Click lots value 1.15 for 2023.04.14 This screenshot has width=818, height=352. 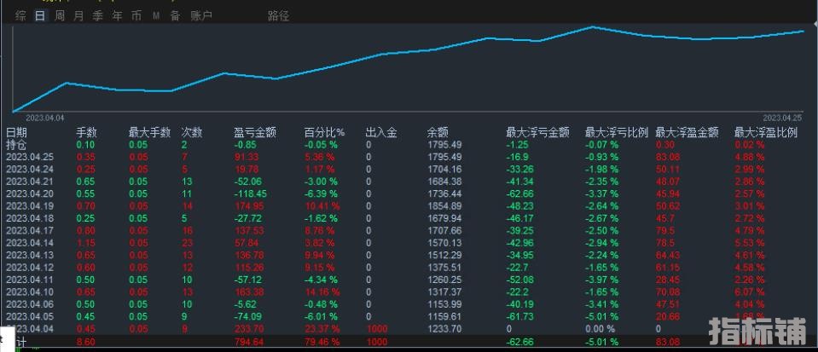coord(86,243)
